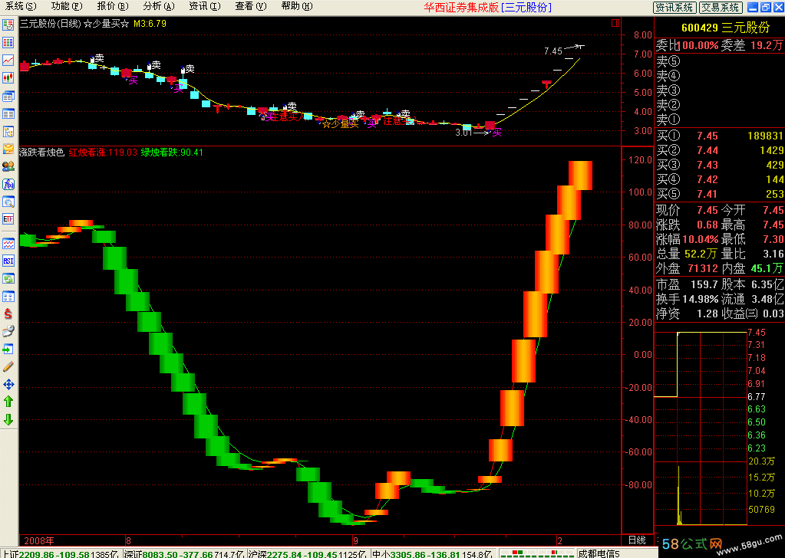Click the red dollar sign icon

tap(8, 313)
